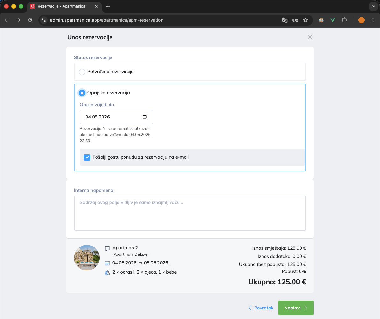Open the Chrome three-dot menu
The width and height of the screenshot is (380, 319).
click(373, 20)
